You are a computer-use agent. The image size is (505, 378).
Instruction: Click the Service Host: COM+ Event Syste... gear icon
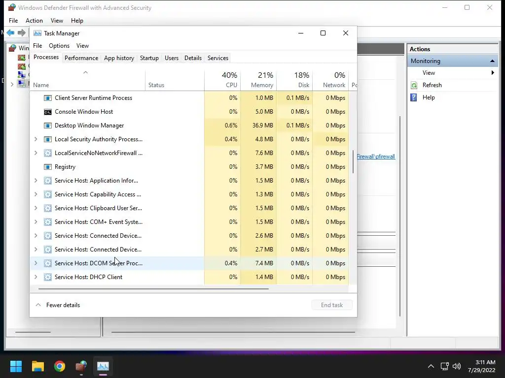click(48, 222)
